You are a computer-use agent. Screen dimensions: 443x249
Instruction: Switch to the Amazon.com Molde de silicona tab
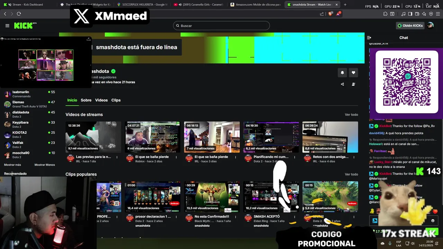click(x=255, y=4)
